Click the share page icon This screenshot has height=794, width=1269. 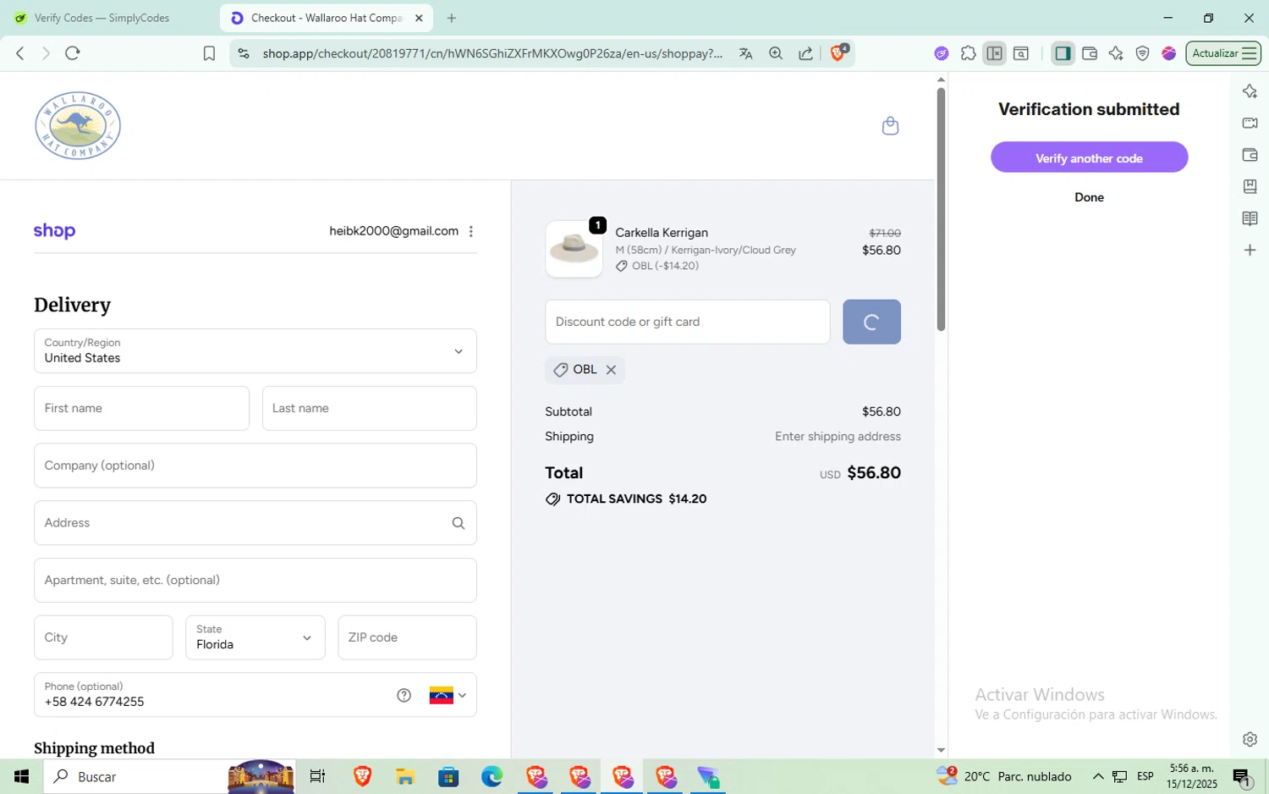click(x=806, y=53)
